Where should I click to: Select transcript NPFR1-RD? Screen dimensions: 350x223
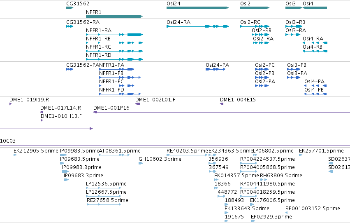(114, 59)
